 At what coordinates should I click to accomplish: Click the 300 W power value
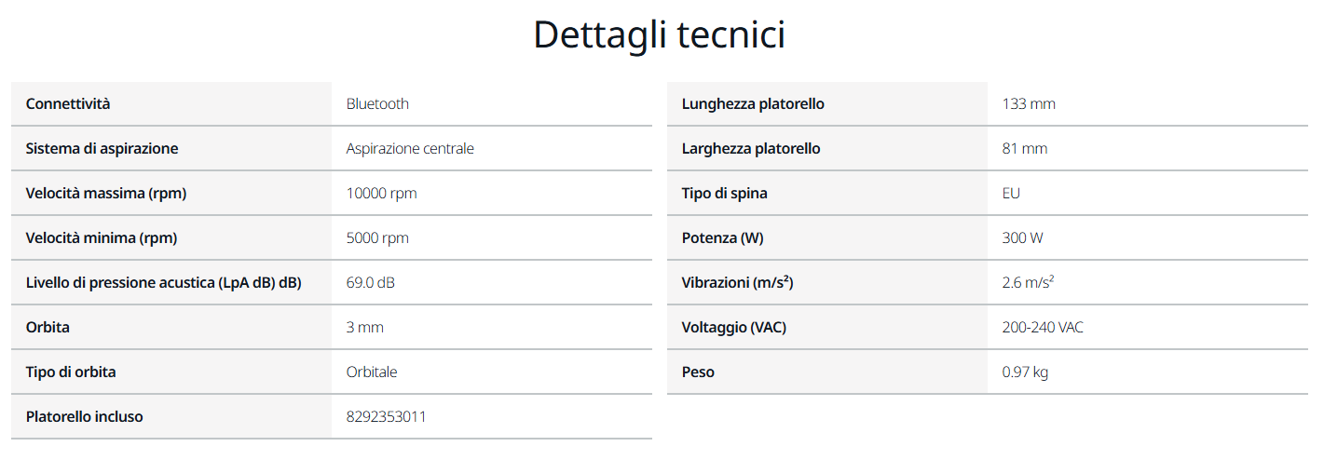pos(1022,238)
